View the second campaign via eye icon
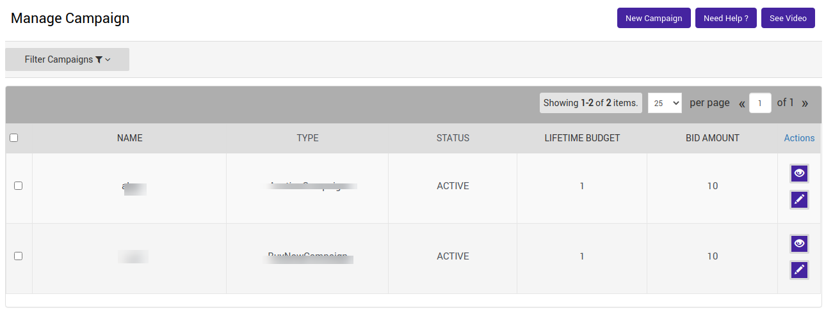Screen dimensions: 833x310 (799, 244)
